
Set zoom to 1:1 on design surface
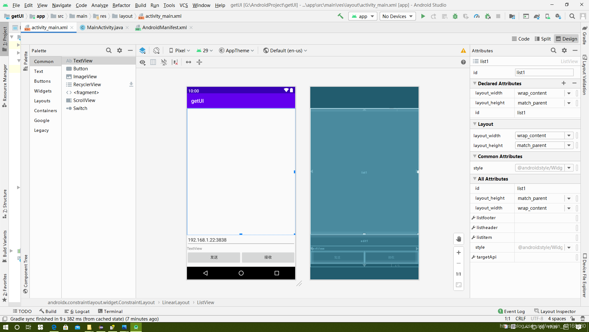click(459, 274)
